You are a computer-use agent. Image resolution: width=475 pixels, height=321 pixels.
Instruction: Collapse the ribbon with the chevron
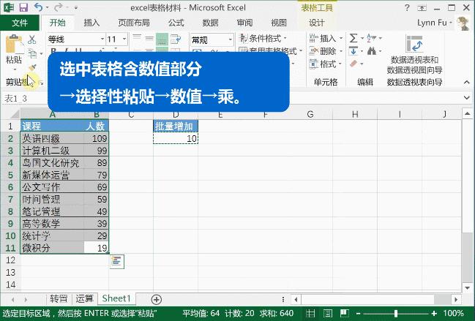[x=467, y=82]
